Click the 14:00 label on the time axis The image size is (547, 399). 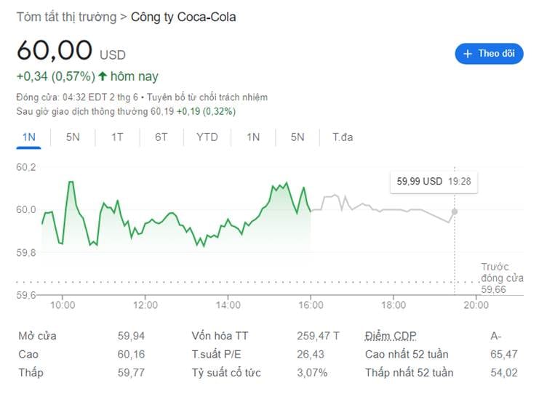[x=228, y=306]
